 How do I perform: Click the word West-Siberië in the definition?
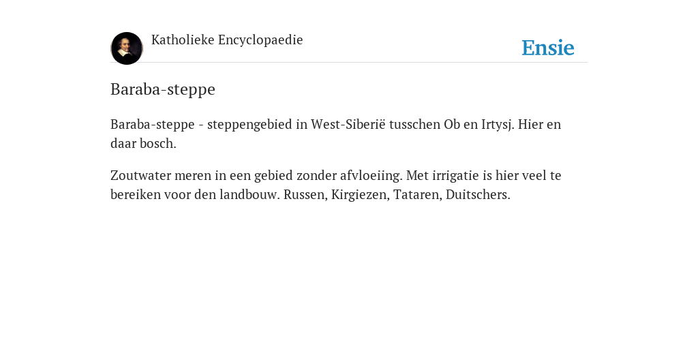(x=348, y=124)
